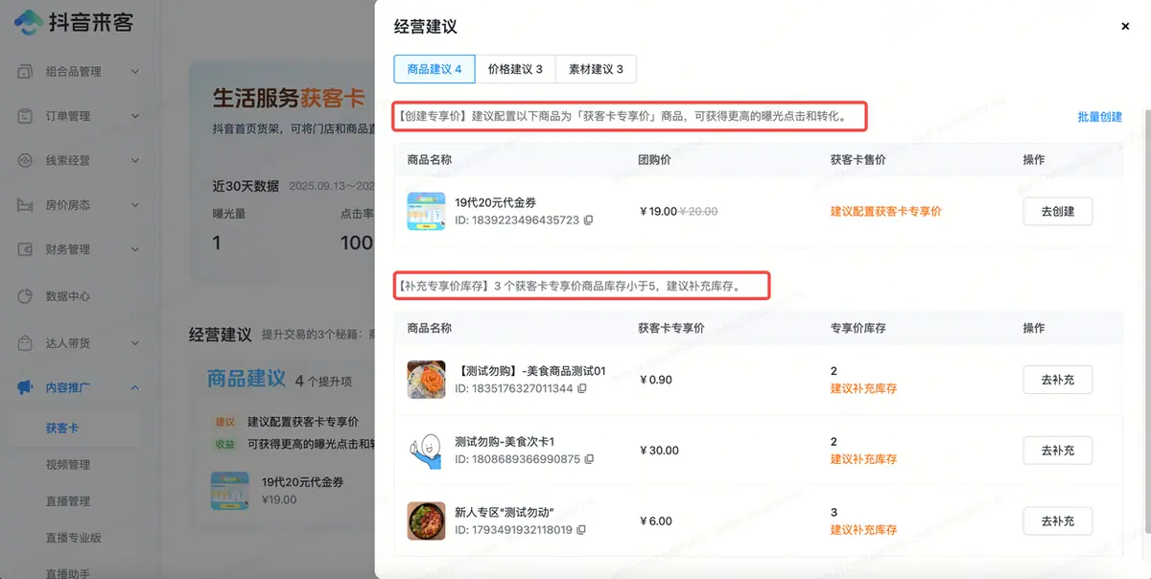Click the ¥6.00 exclusive price
1151x579 pixels.
[656, 521]
